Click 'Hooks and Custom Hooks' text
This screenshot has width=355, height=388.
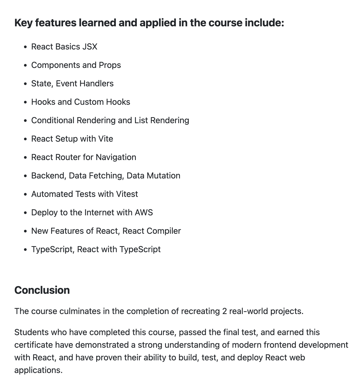81,102
